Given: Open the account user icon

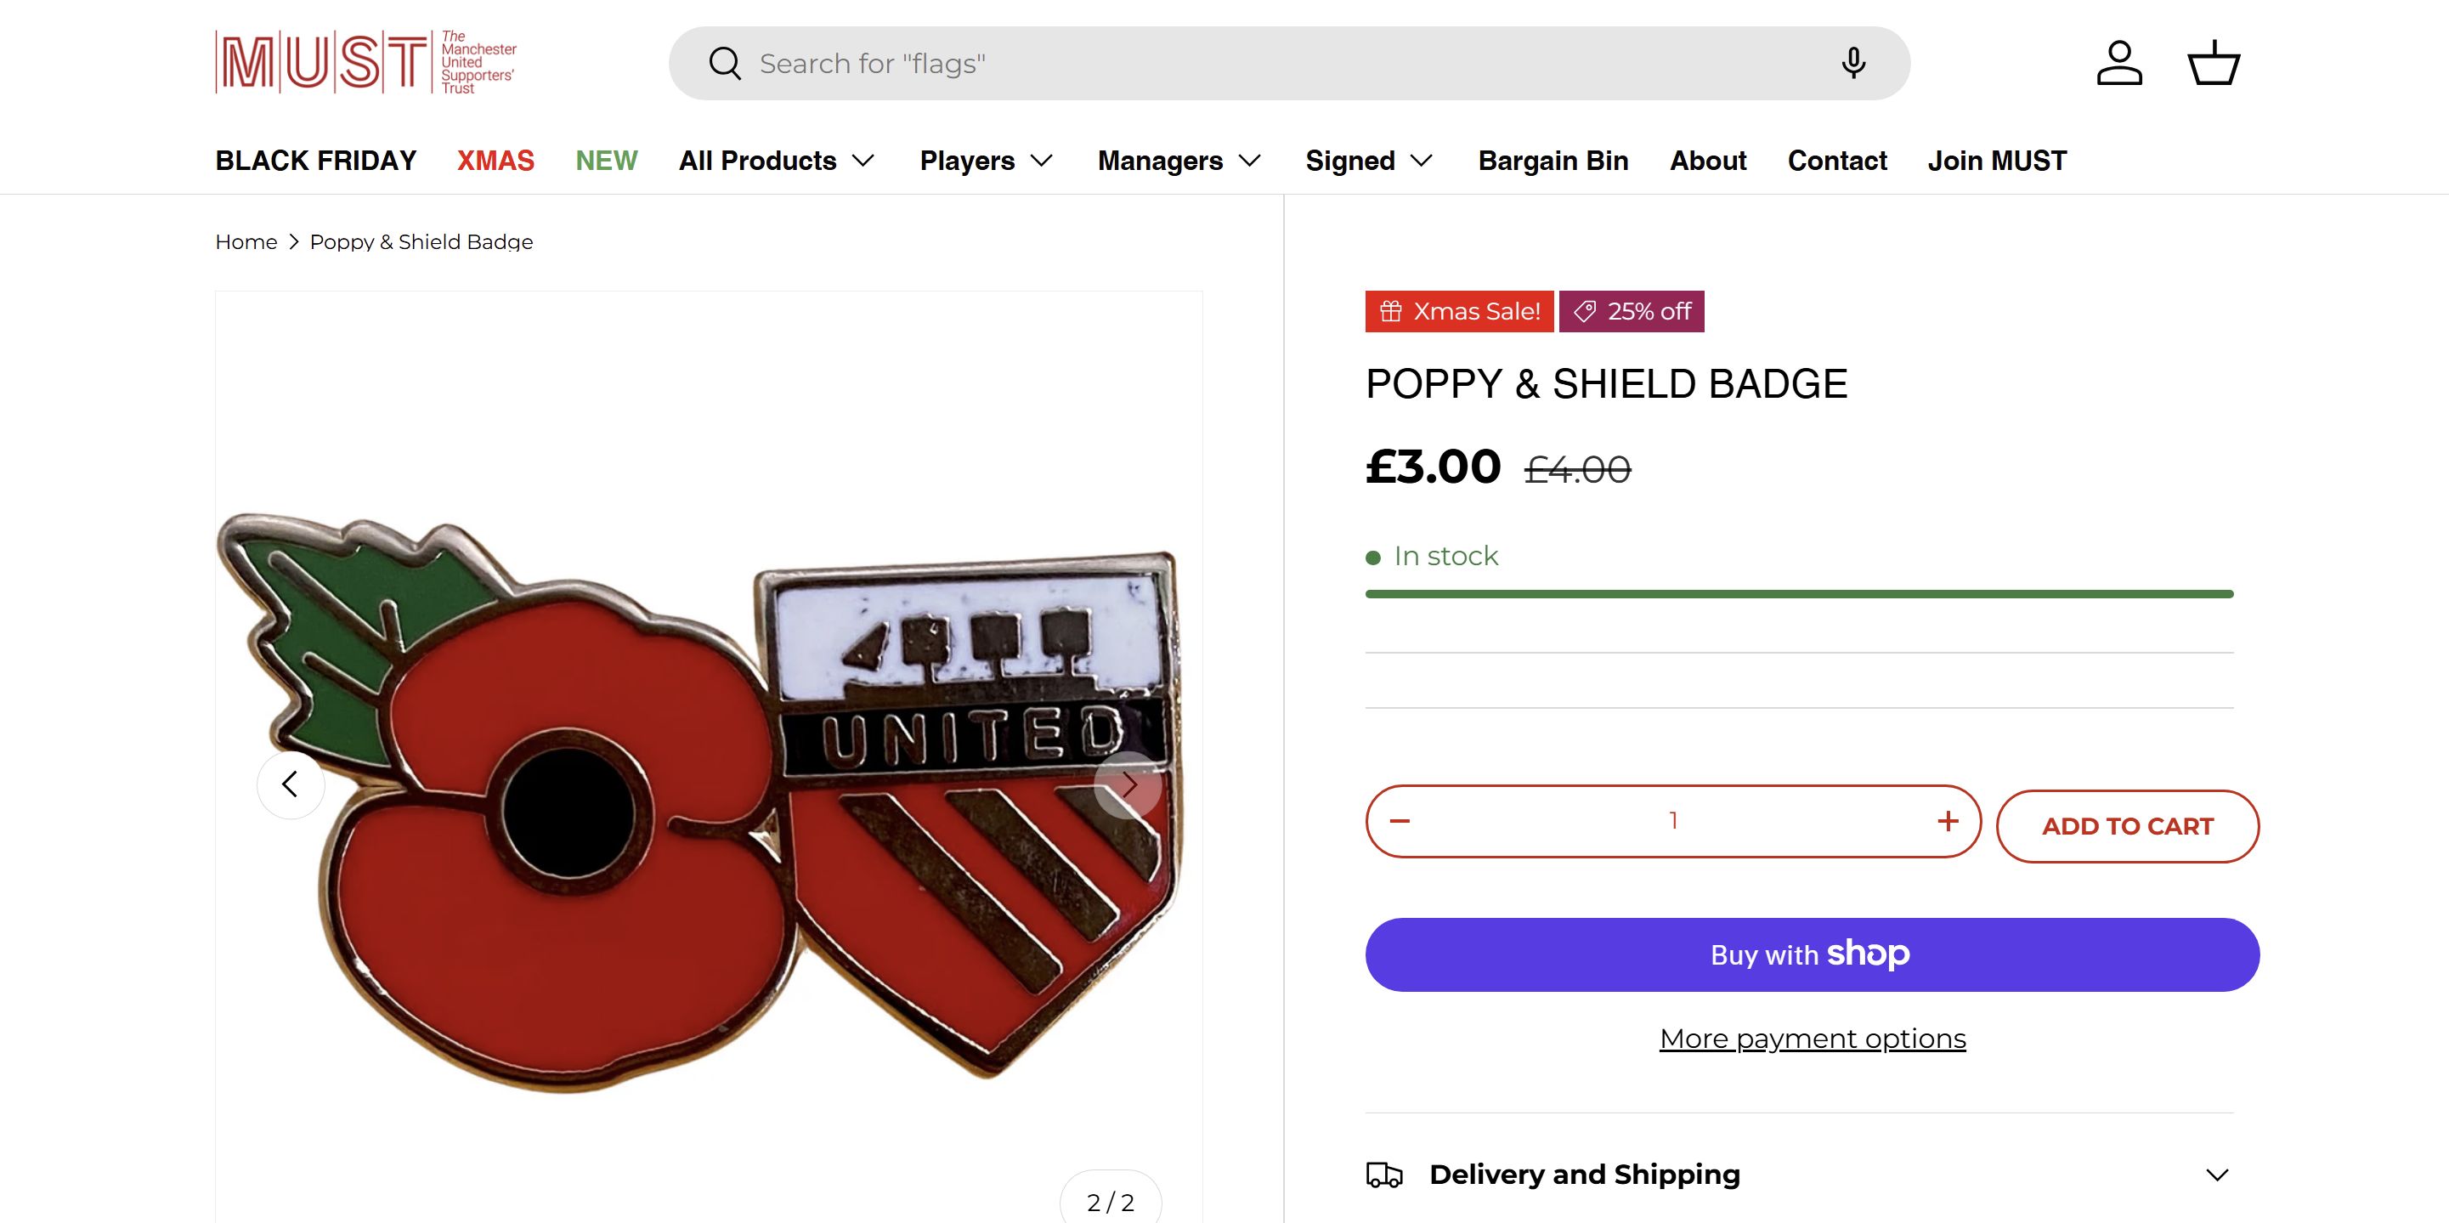Looking at the screenshot, I should [2119, 63].
